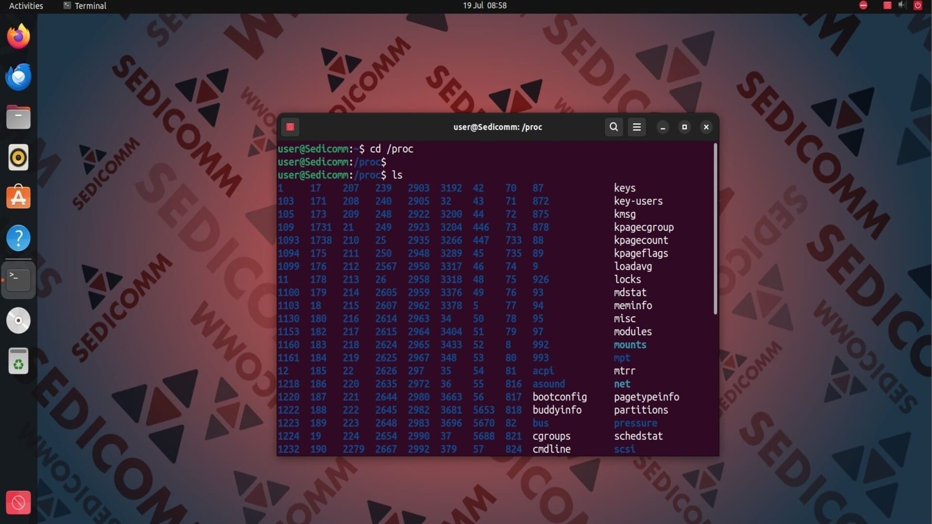Maximize the terminal window

point(684,127)
